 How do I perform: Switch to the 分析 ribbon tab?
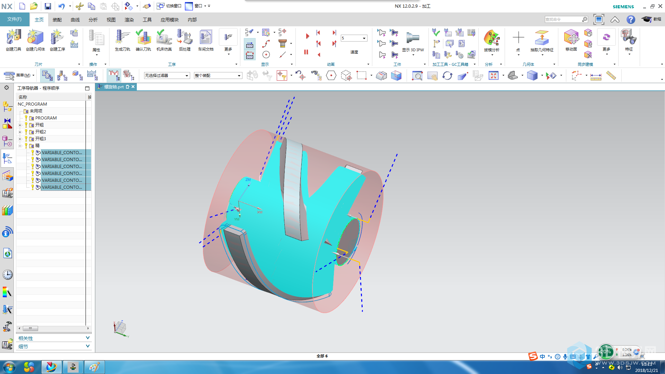pyautogui.click(x=93, y=20)
